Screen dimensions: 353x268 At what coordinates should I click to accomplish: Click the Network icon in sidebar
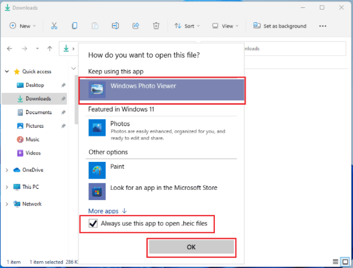coord(17,204)
